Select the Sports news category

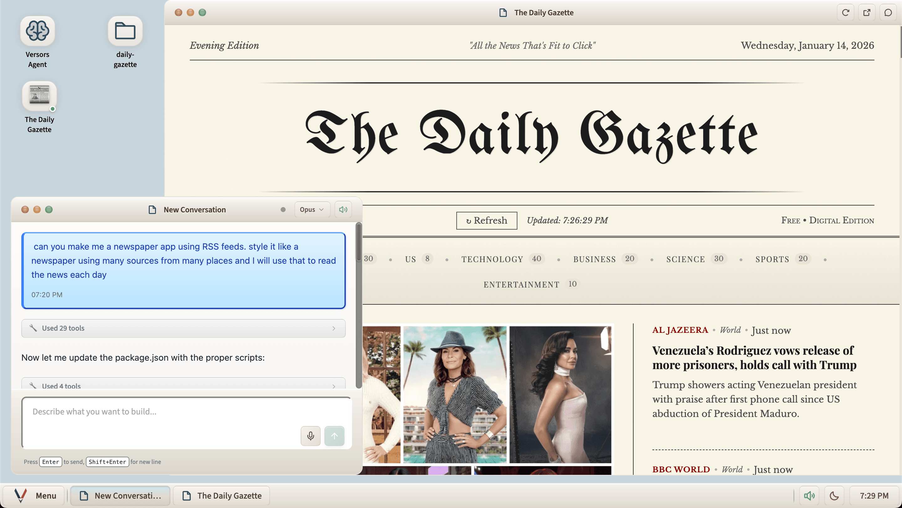click(772, 259)
